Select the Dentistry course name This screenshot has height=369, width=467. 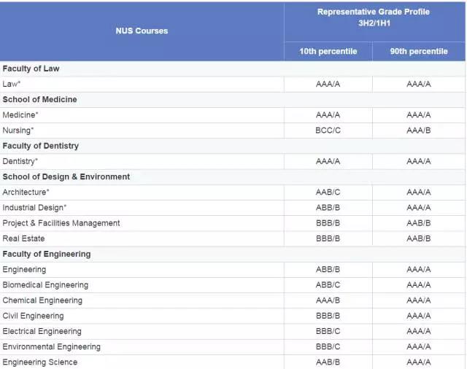pyautogui.click(x=20, y=161)
